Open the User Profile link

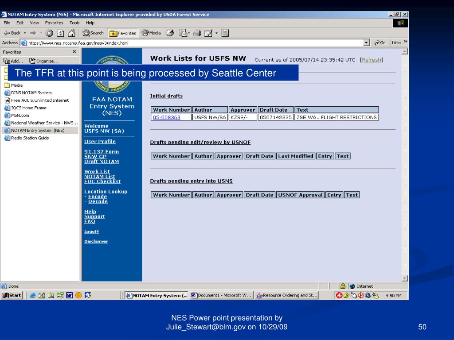100,141
